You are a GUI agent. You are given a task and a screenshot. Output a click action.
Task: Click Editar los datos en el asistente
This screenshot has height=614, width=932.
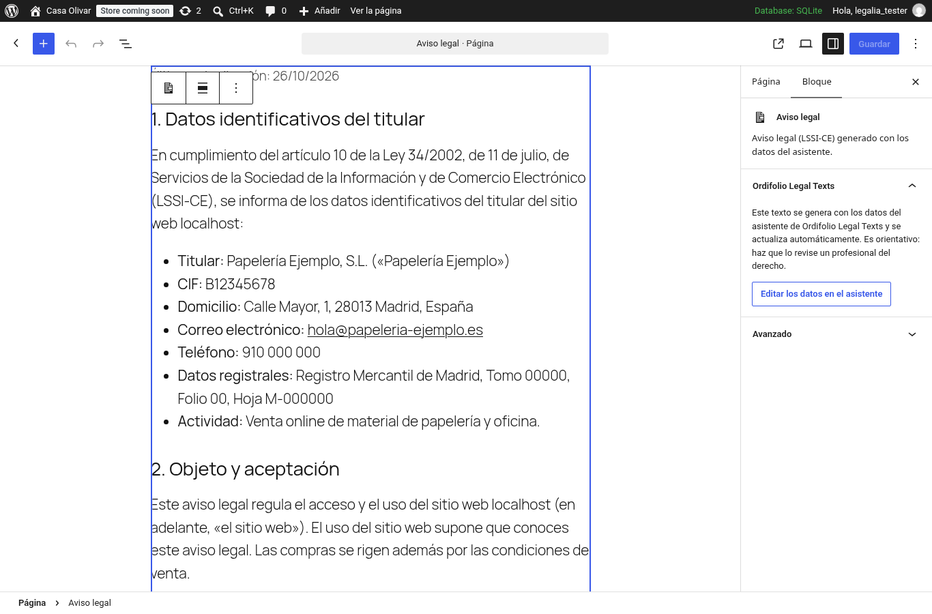click(821, 294)
